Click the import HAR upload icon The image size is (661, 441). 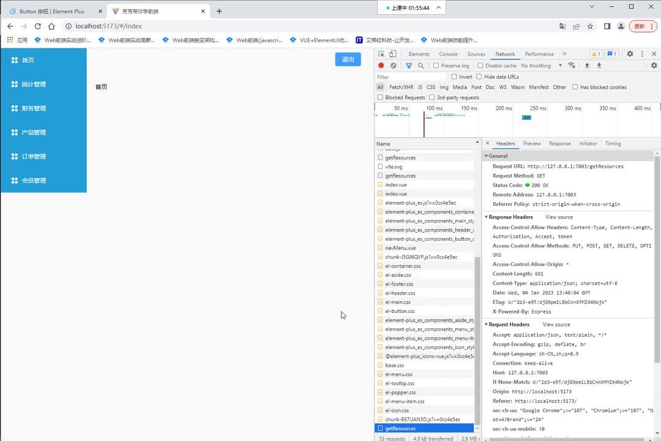tap(587, 66)
